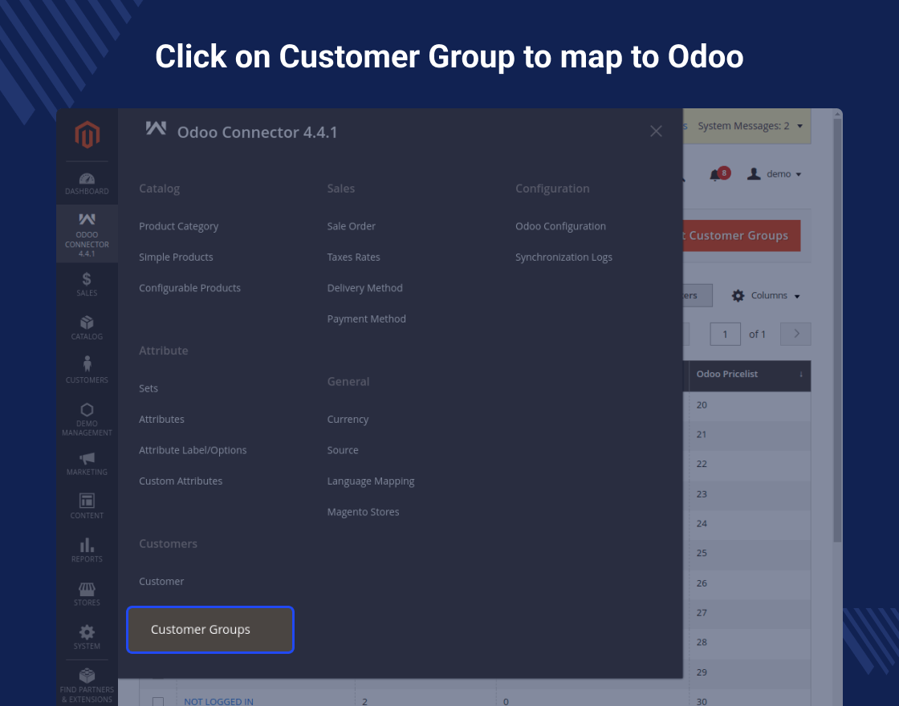This screenshot has height=706, width=899.
Task: Open Sale Order under Sales
Action: (x=352, y=226)
